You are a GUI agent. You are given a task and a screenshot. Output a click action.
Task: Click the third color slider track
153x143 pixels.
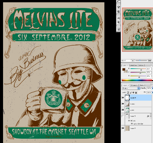[x=138, y=76]
